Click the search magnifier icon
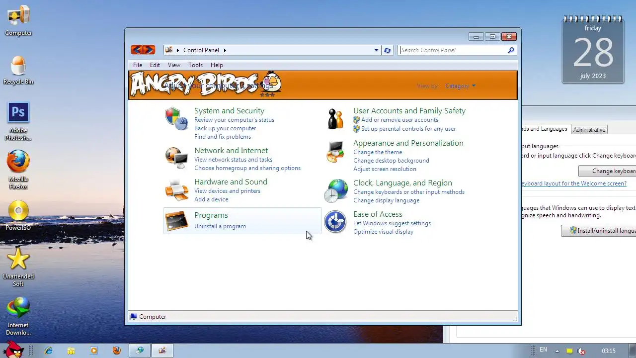The height and width of the screenshot is (358, 636). click(511, 50)
